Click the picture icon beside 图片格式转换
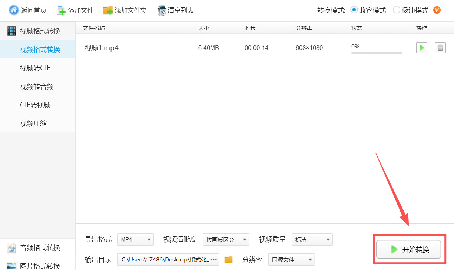The image size is (454, 270). 12,266
